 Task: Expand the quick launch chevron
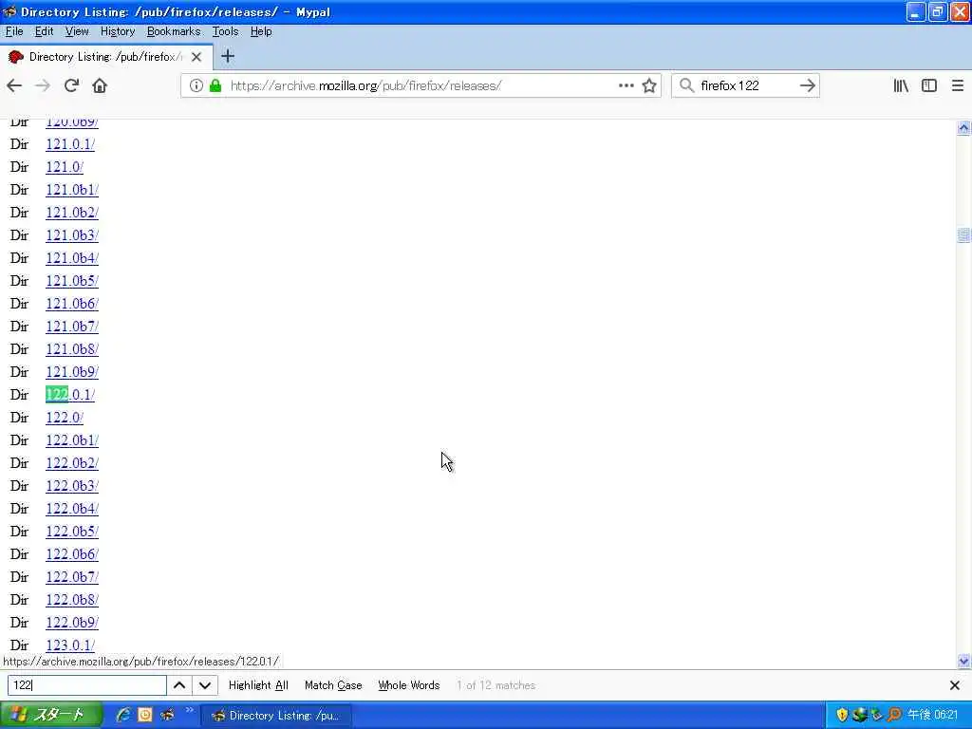click(189, 710)
